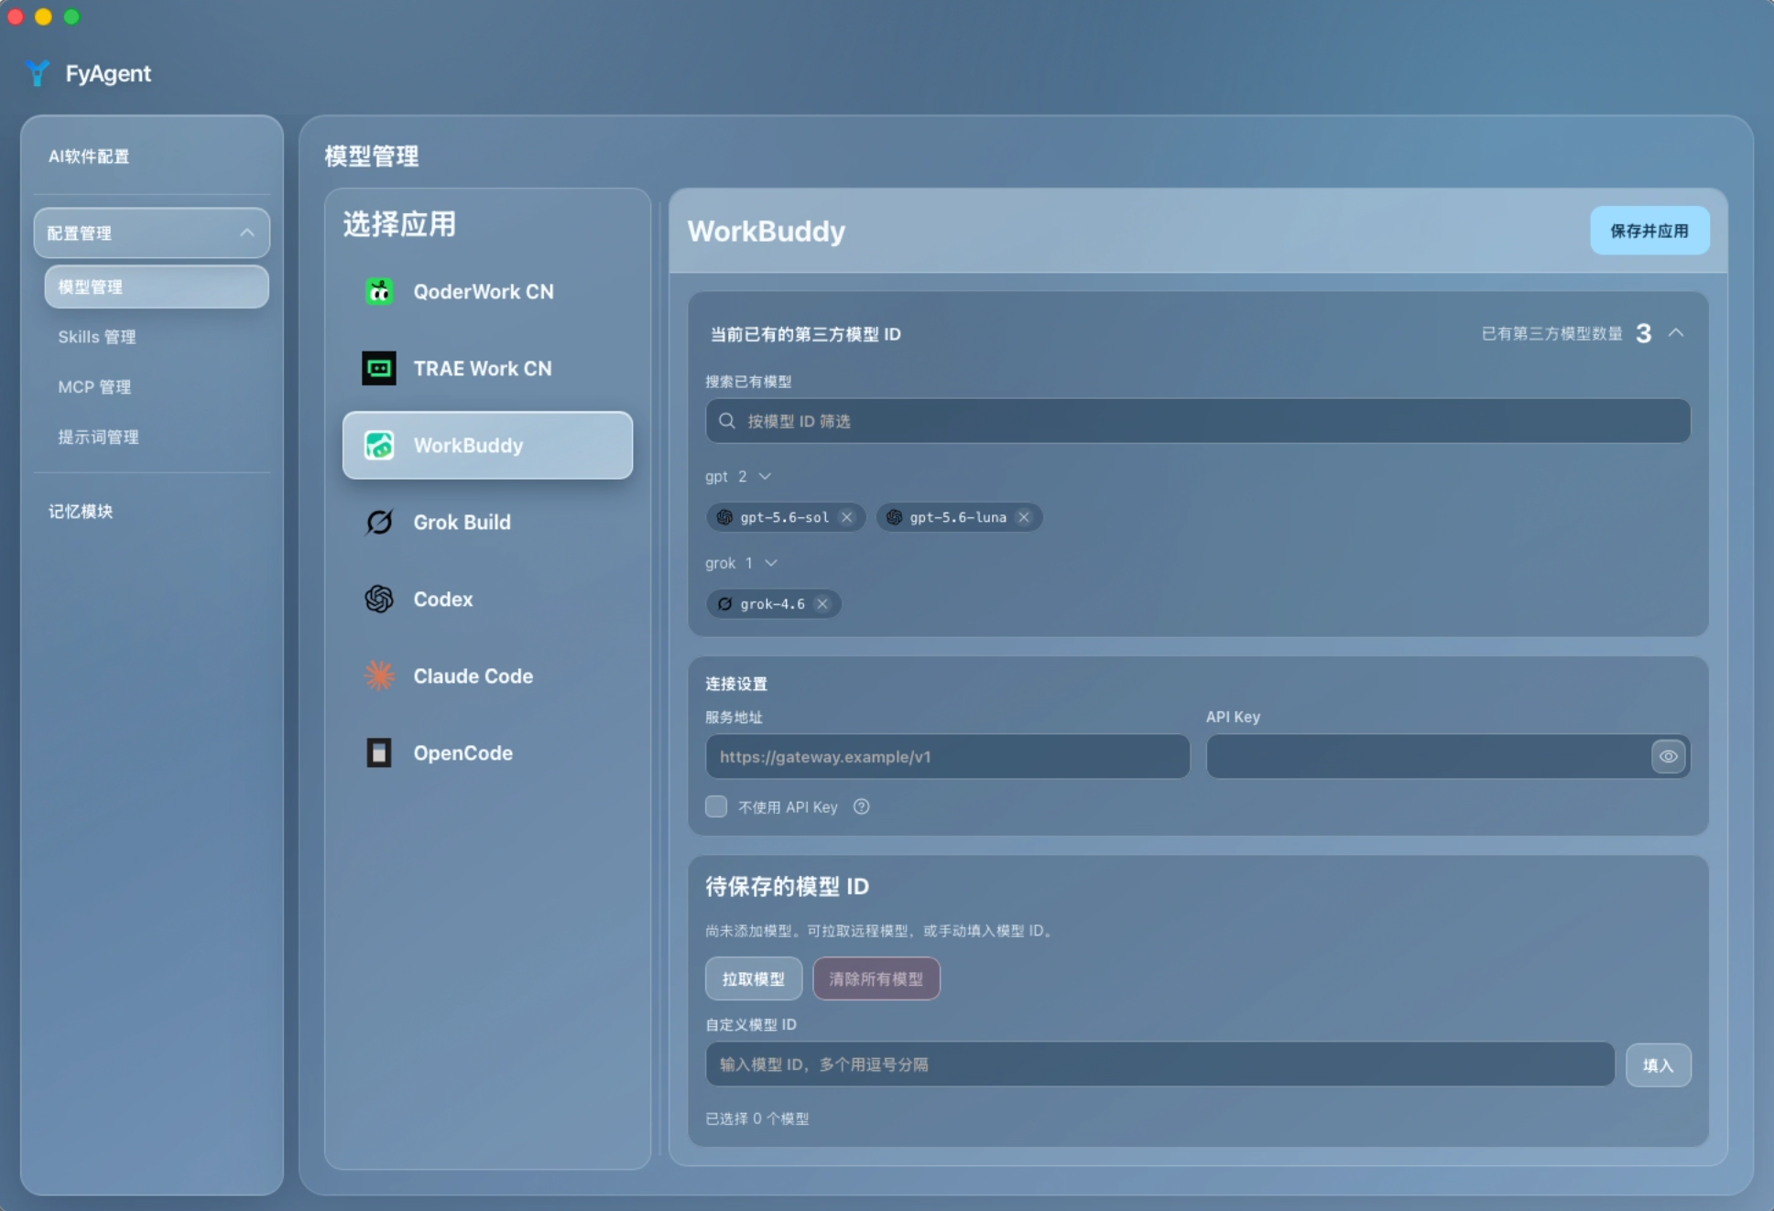The width and height of the screenshot is (1774, 1211).
Task: Click the 已有第三方模型数量 count label
Action: click(1552, 333)
